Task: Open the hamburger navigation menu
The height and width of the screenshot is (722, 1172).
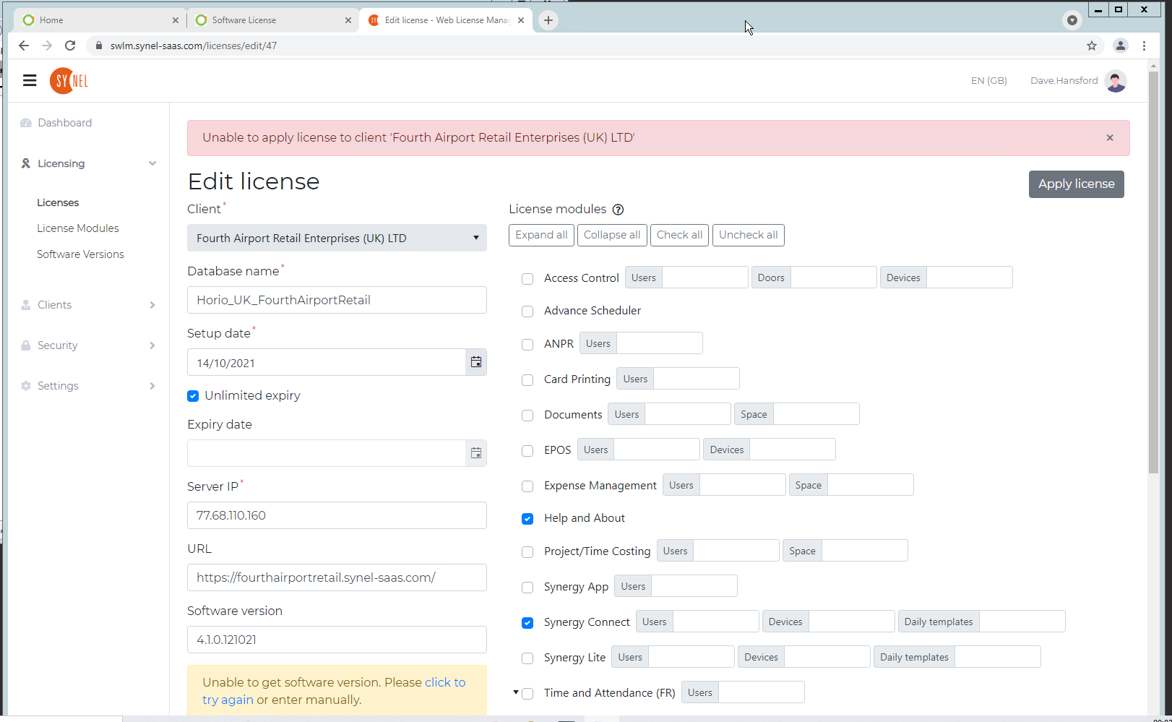Action: tap(30, 80)
